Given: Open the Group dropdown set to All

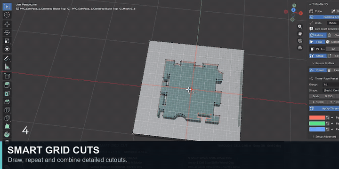Looking at the screenshot, I should point(331,84).
